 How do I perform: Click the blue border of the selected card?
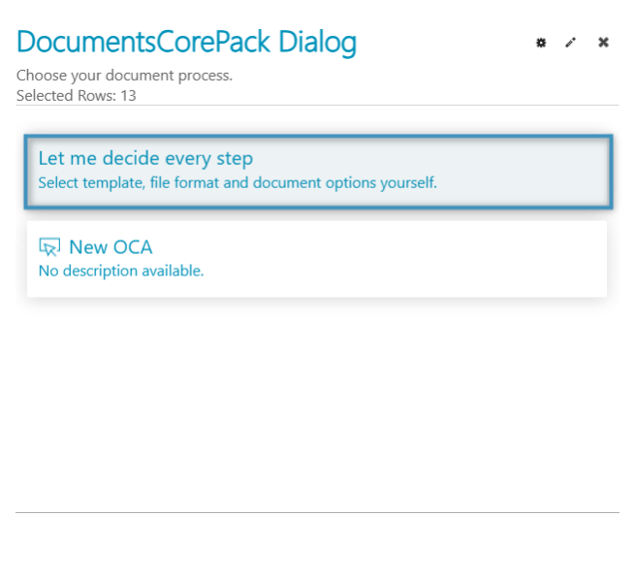318,138
